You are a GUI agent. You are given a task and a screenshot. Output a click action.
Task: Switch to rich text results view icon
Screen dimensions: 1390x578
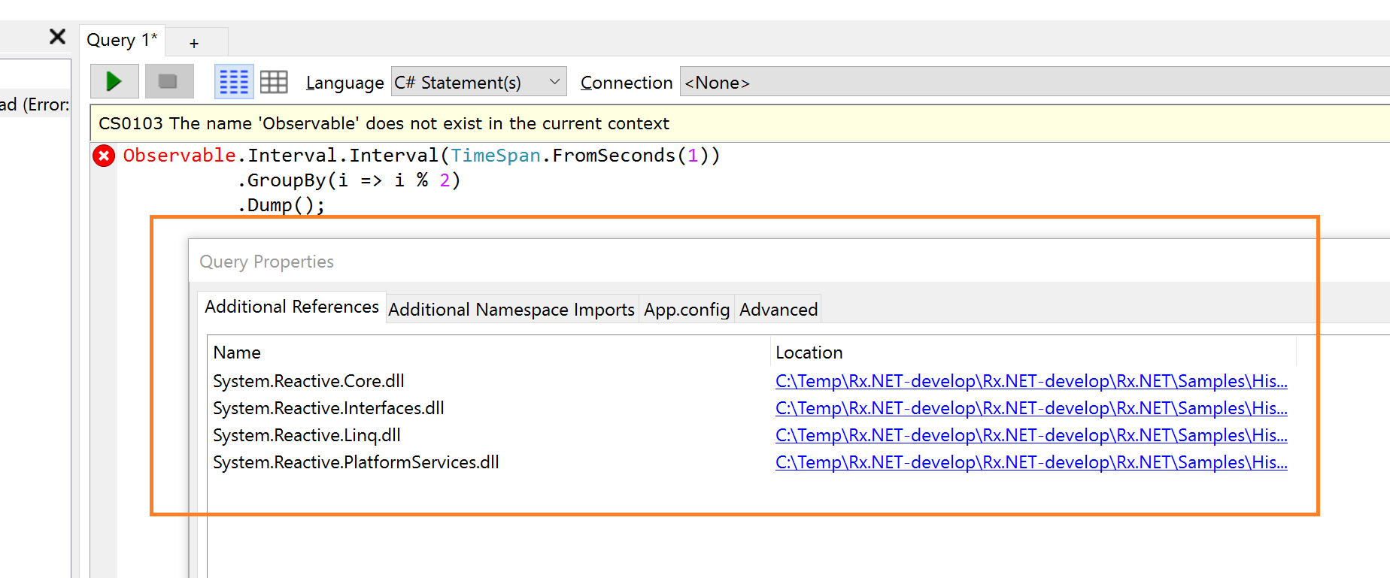click(x=234, y=81)
